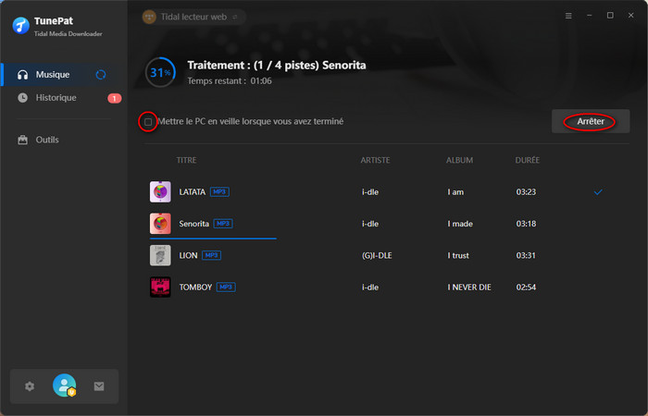Click the Temps restant 01:06 text

[230, 81]
